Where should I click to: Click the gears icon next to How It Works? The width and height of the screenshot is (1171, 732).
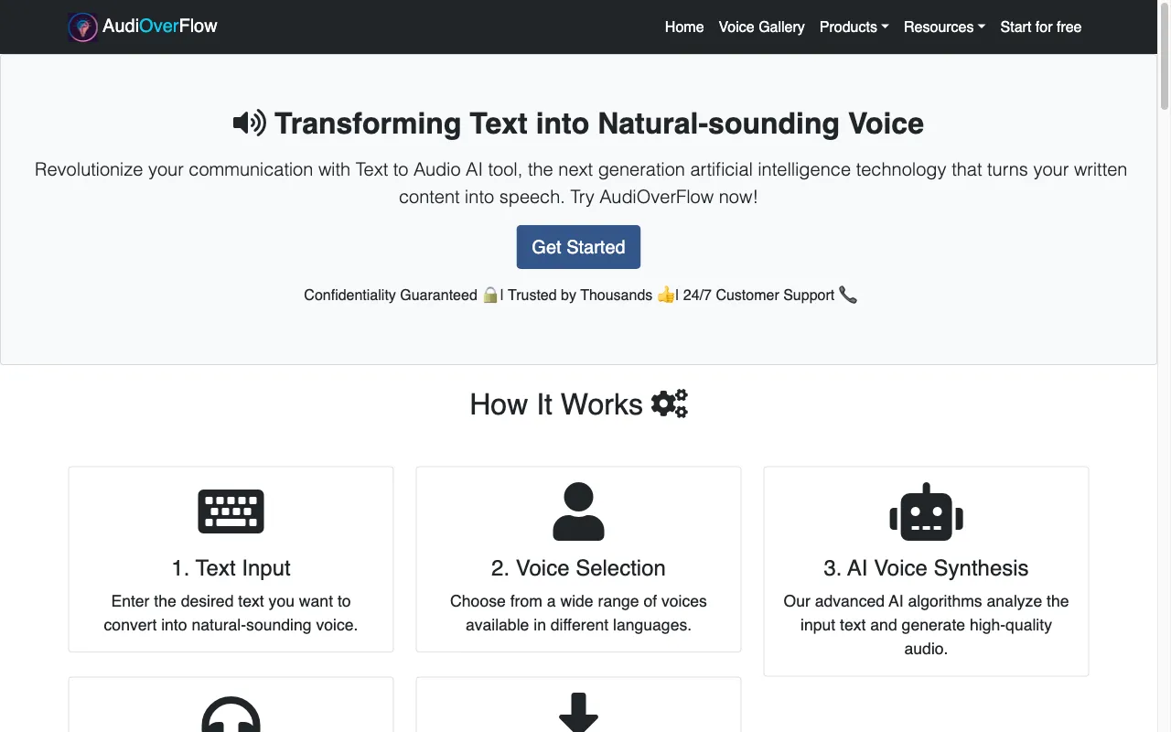click(670, 404)
